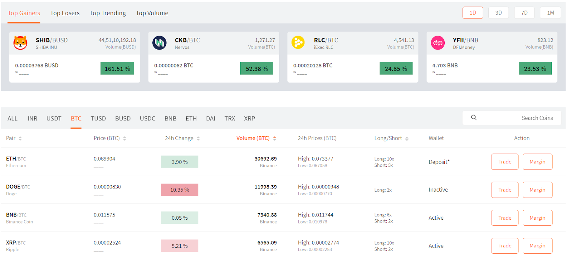Select the 1D time range
This screenshot has height=259, width=567.
[x=473, y=13]
